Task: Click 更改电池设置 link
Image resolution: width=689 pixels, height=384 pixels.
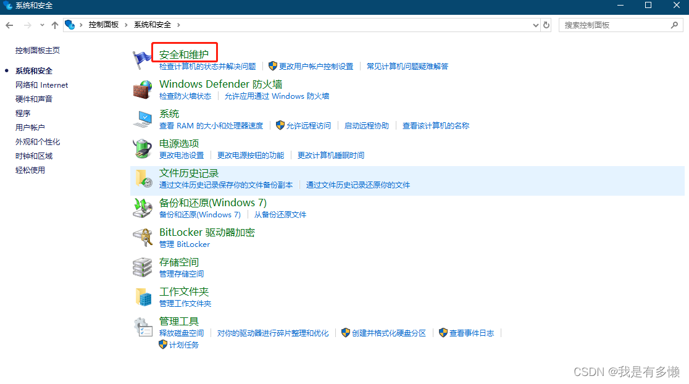Action: [x=182, y=155]
